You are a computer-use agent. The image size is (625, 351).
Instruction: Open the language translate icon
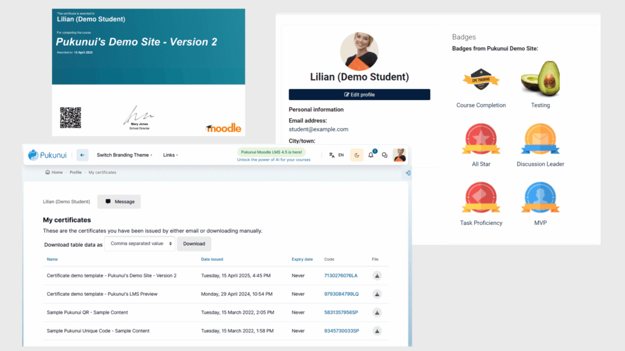click(x=331, y=155)
